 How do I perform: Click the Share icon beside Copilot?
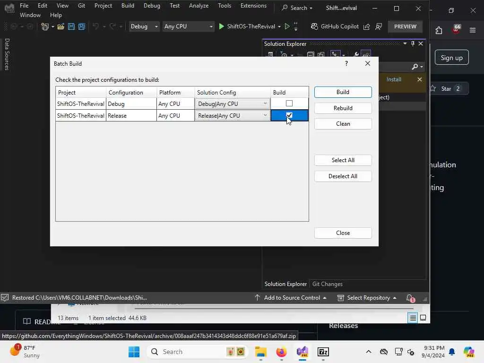click(x=367, y=27)
